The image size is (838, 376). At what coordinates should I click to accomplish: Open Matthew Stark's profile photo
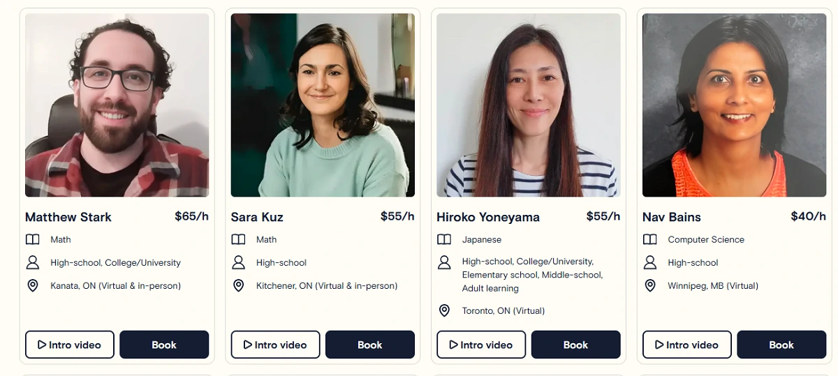(x=117, y=105)
